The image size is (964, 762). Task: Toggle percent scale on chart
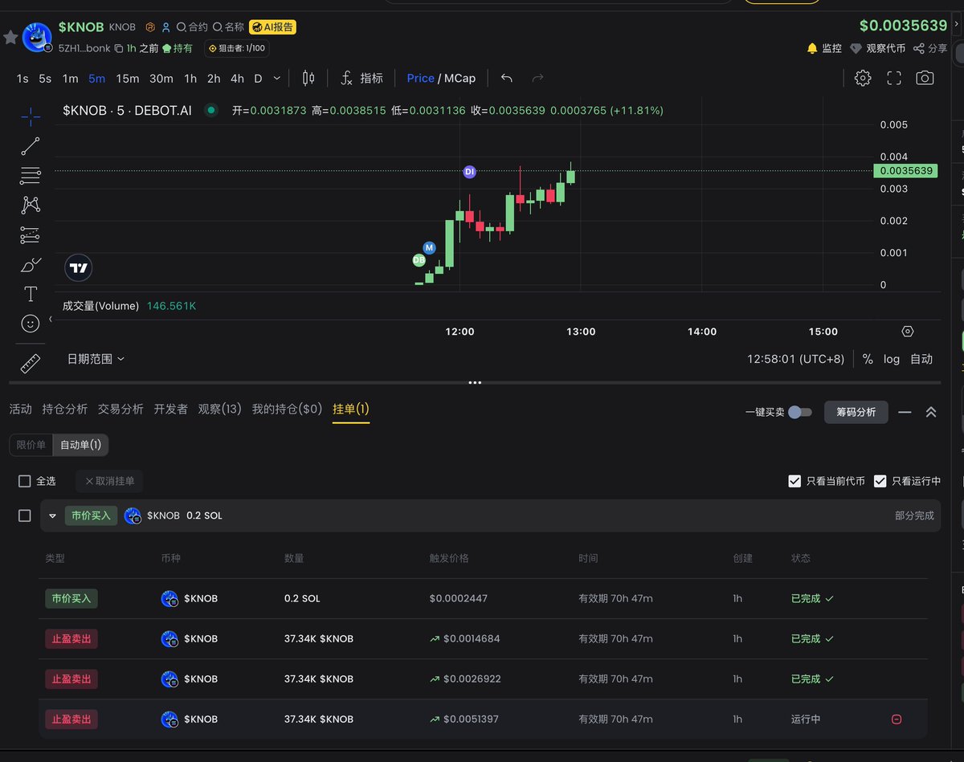868,359
